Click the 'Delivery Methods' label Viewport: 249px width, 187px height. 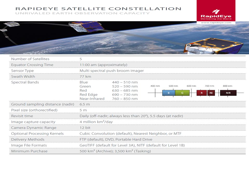tap(28, 139)
